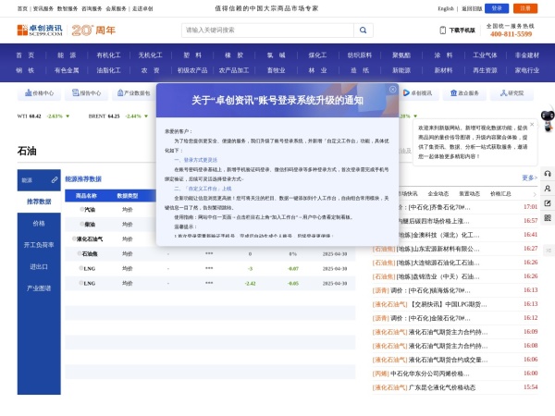Open the 卓创资讯 logo homepage

[40, 31]
